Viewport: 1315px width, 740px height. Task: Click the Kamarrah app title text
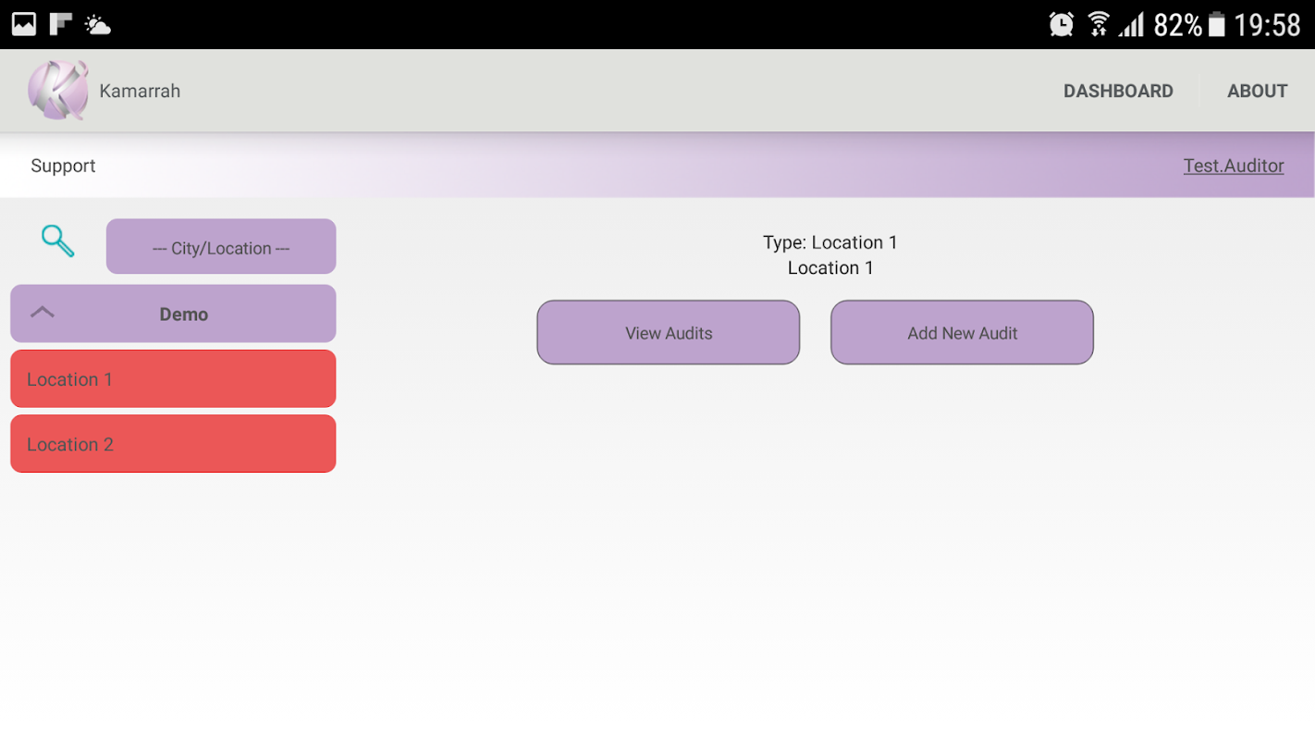(140, 91)
